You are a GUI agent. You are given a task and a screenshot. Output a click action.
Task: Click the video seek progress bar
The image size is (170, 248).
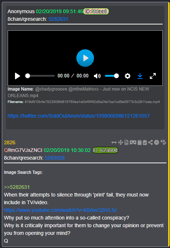pos(40,76)
